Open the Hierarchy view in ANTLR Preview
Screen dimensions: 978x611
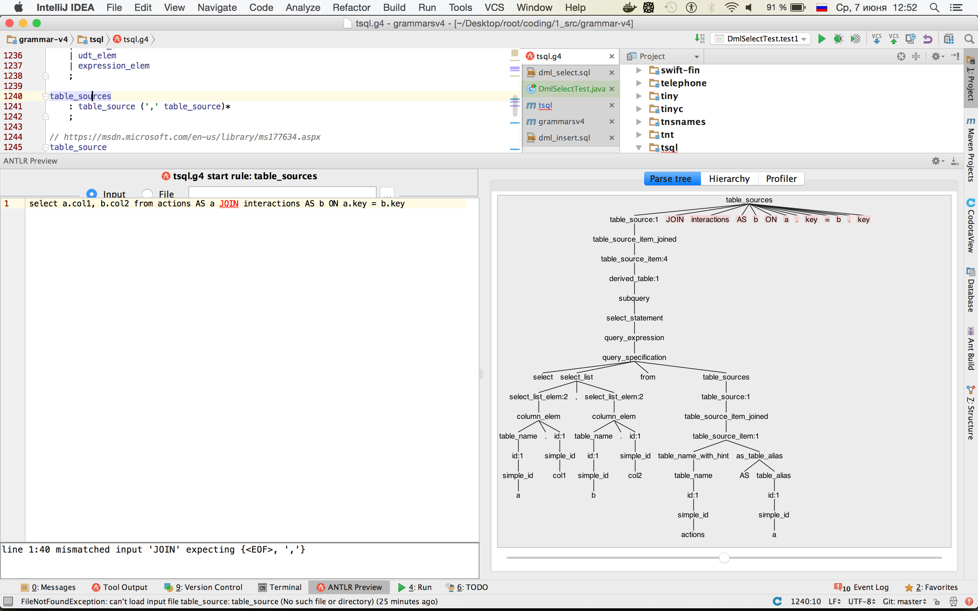coord(729,178)
